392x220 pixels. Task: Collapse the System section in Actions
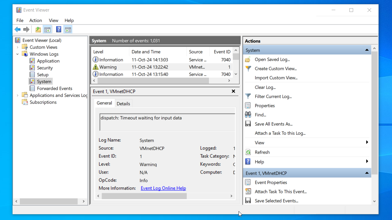[367, 50]
